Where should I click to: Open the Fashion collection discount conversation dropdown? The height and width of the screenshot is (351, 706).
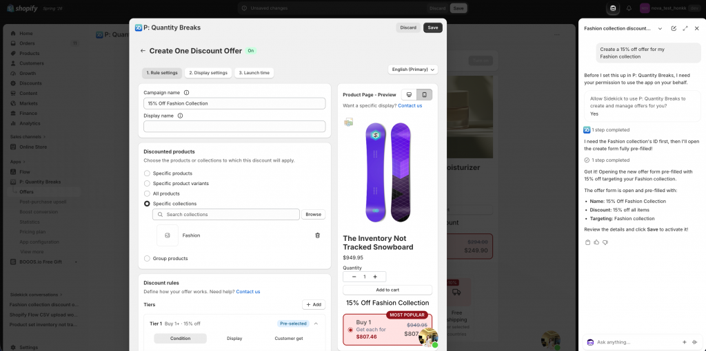point(660,28)
